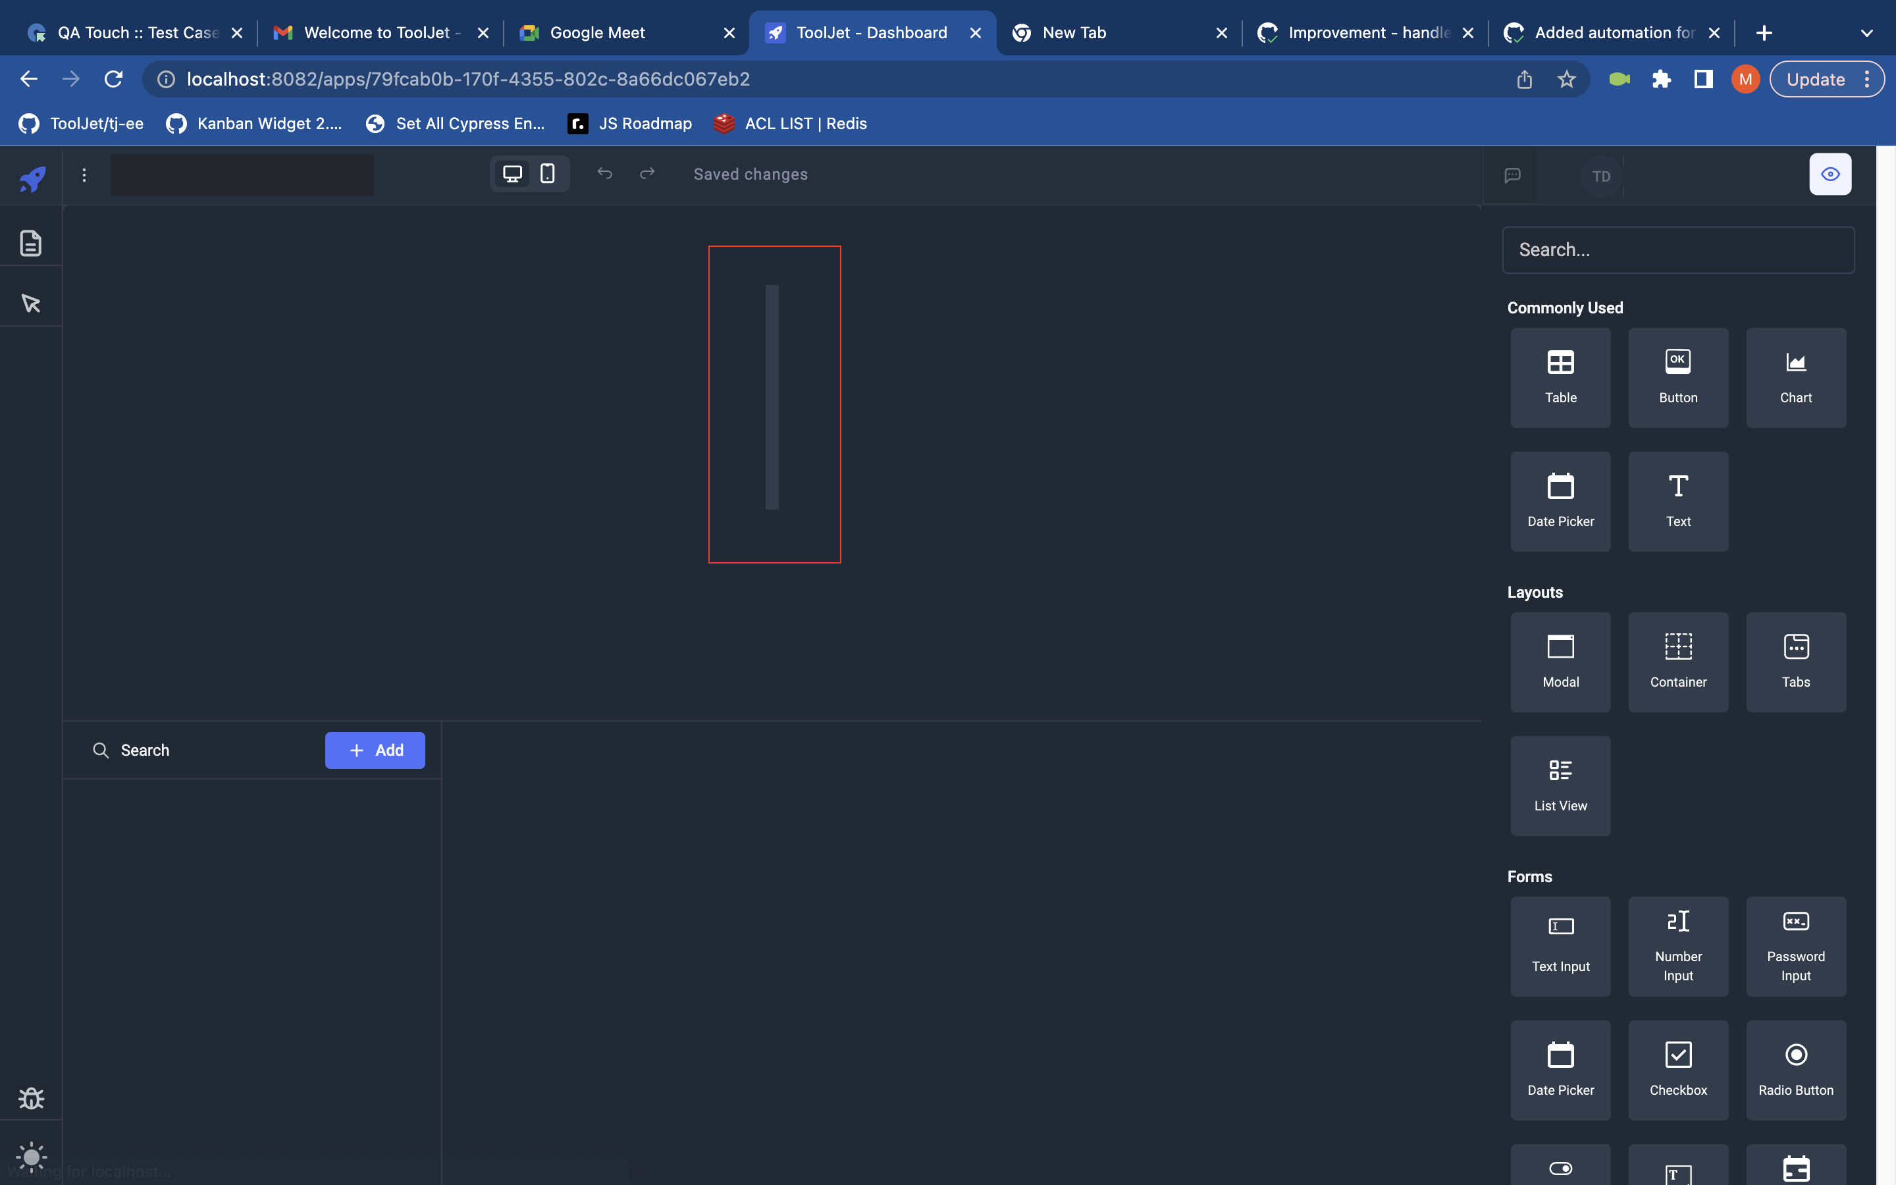Open the kebab menu beside the ToolJet logo
The image size is (1896, 1185).
click(x=84, y=176)
